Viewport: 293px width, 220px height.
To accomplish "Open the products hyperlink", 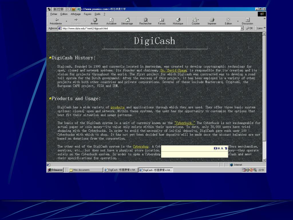I will (118, 107).
